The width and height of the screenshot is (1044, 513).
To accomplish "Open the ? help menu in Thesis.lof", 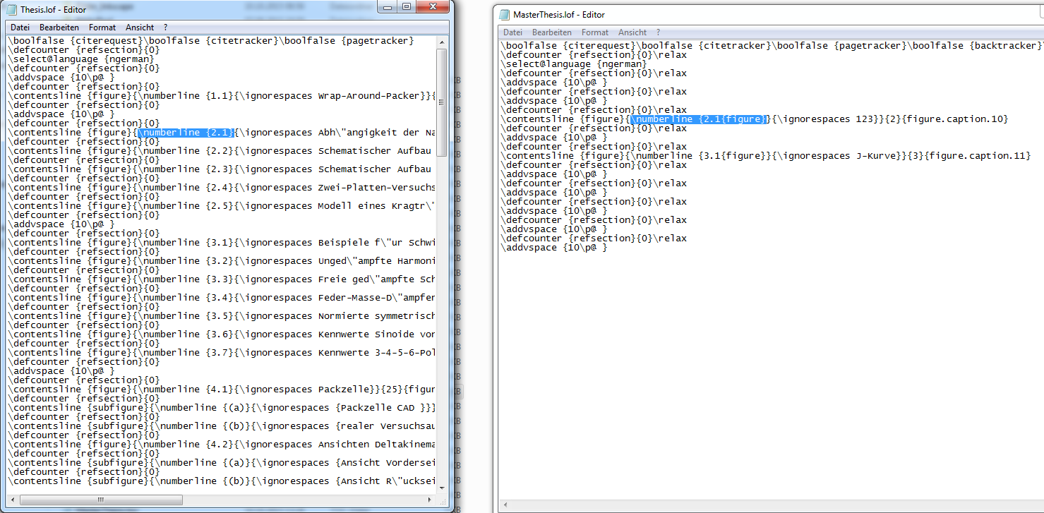I will click(165, 28).
